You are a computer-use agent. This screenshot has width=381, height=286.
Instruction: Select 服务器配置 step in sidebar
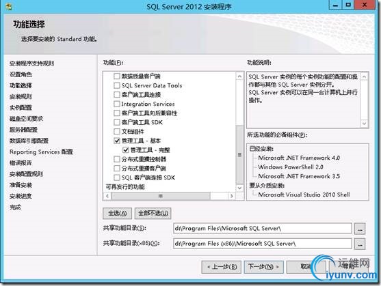click(x=23, y=130)
